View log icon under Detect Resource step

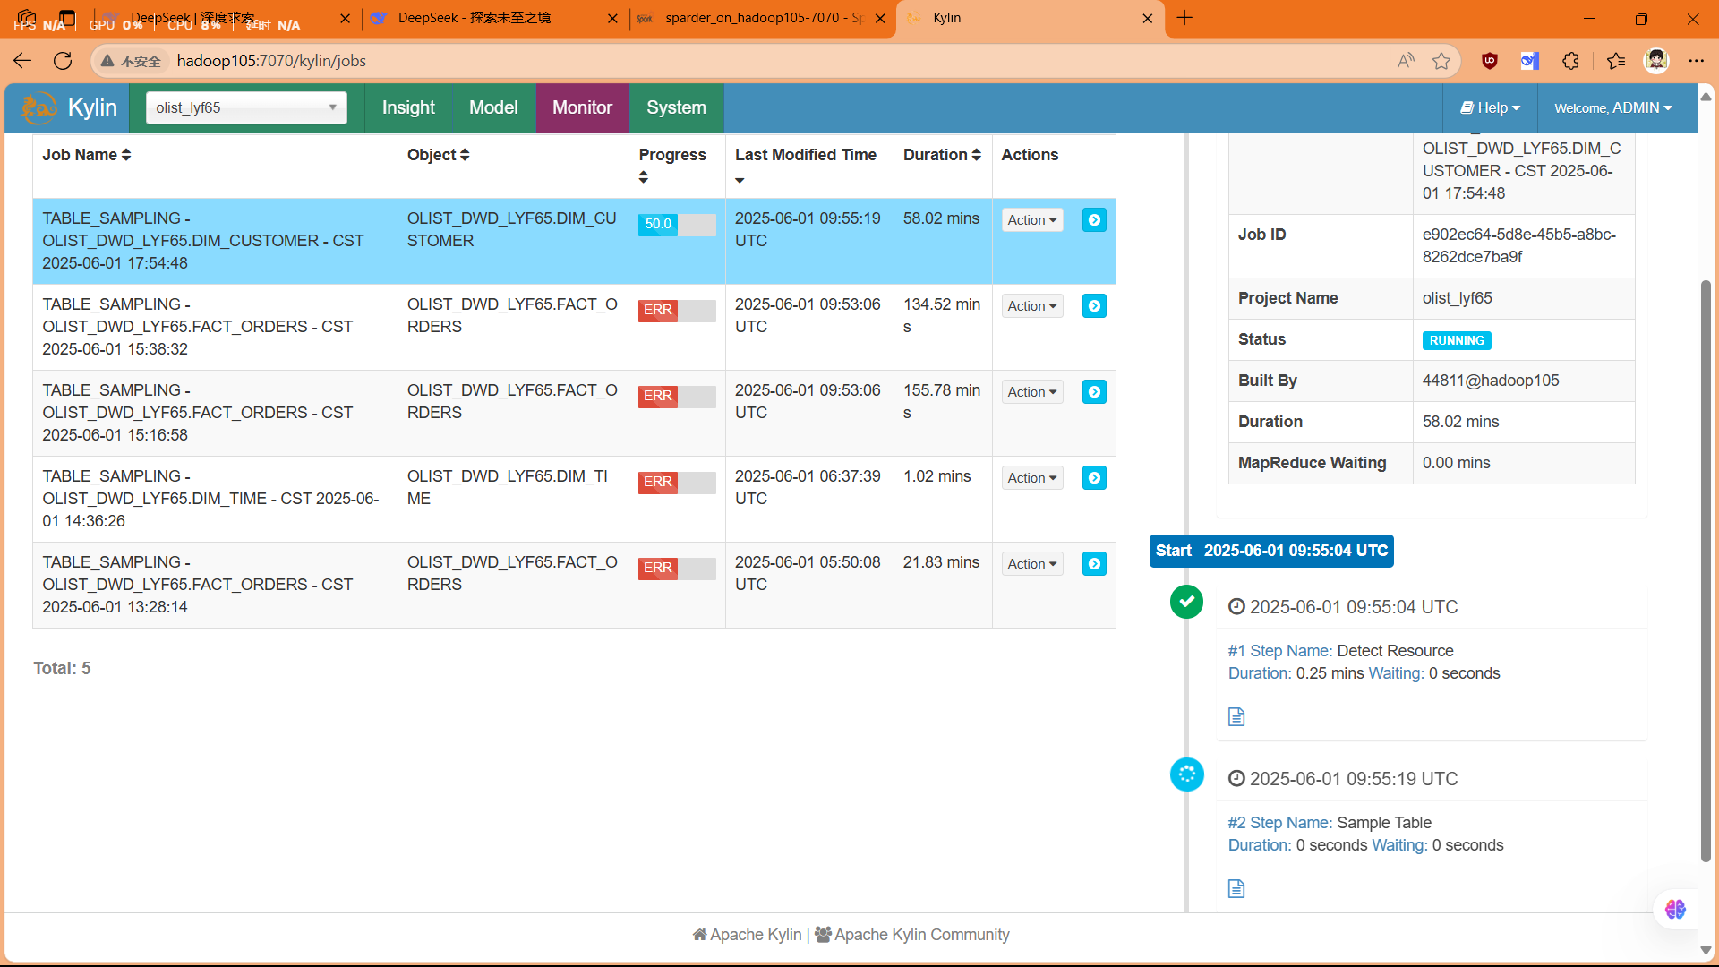[x=1236, y=717]
